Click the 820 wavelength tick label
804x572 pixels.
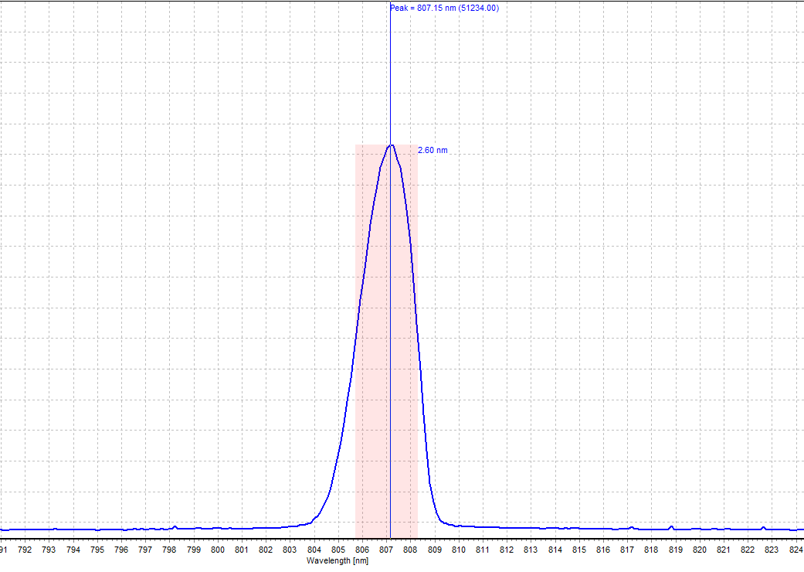pos(699,550)
